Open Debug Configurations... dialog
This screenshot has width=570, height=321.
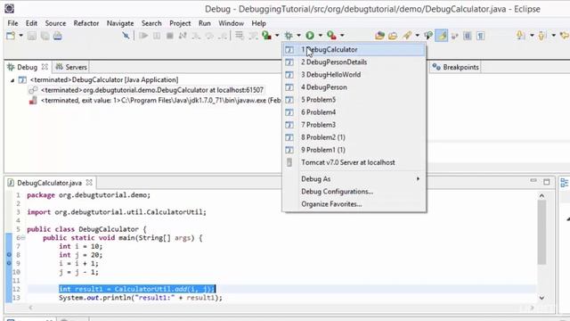click(354, 192)
